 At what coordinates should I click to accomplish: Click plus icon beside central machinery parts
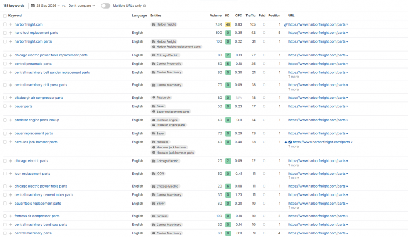(x=11, y=233)
